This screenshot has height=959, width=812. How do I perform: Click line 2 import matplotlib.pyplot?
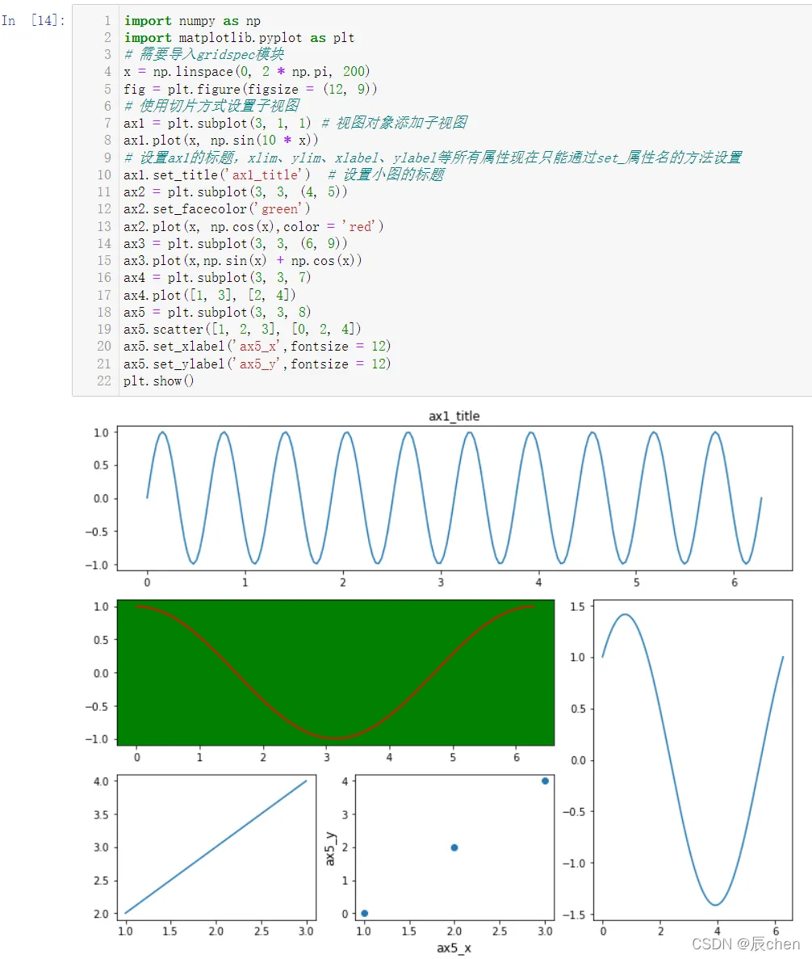click(239, 38)
